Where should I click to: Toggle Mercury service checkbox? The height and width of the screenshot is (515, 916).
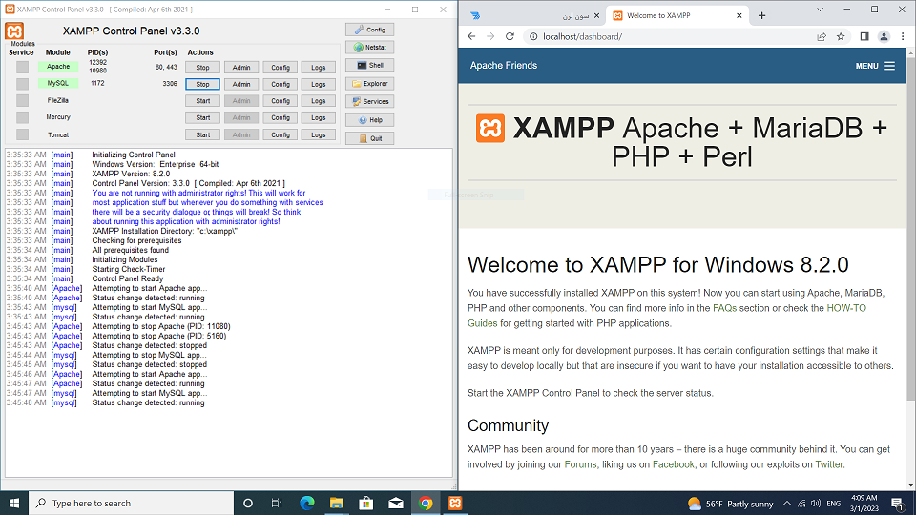pos(22,117)
